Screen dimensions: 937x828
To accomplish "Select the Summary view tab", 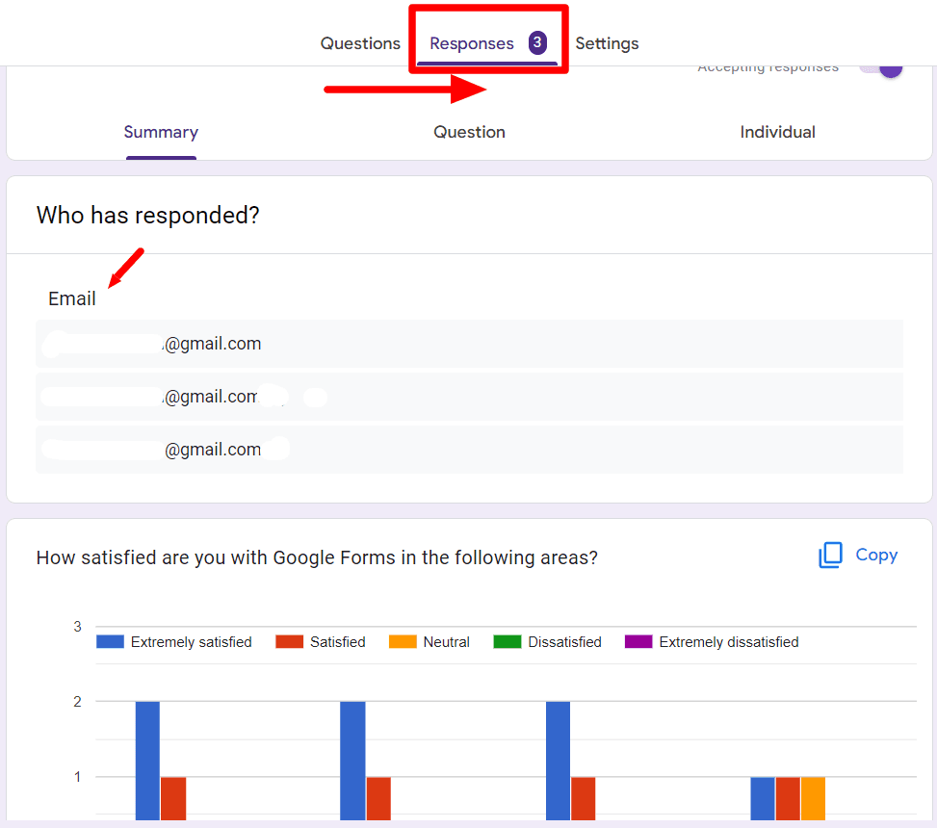I will [x=161, y=132].
